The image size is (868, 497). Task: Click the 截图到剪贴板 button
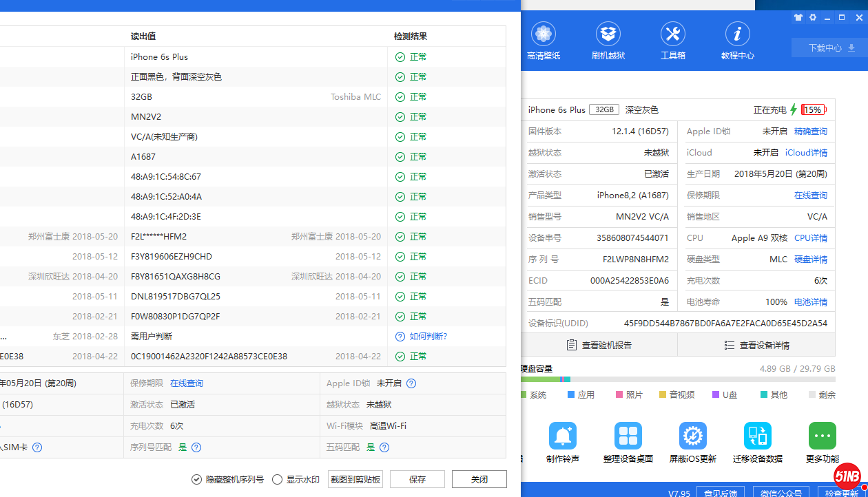pos(355,479)
